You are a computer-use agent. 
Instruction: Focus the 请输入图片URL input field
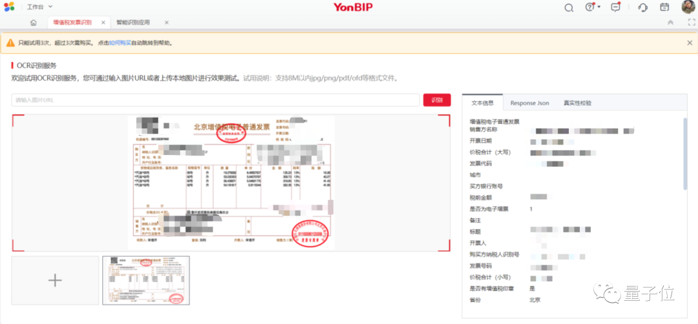215,100
